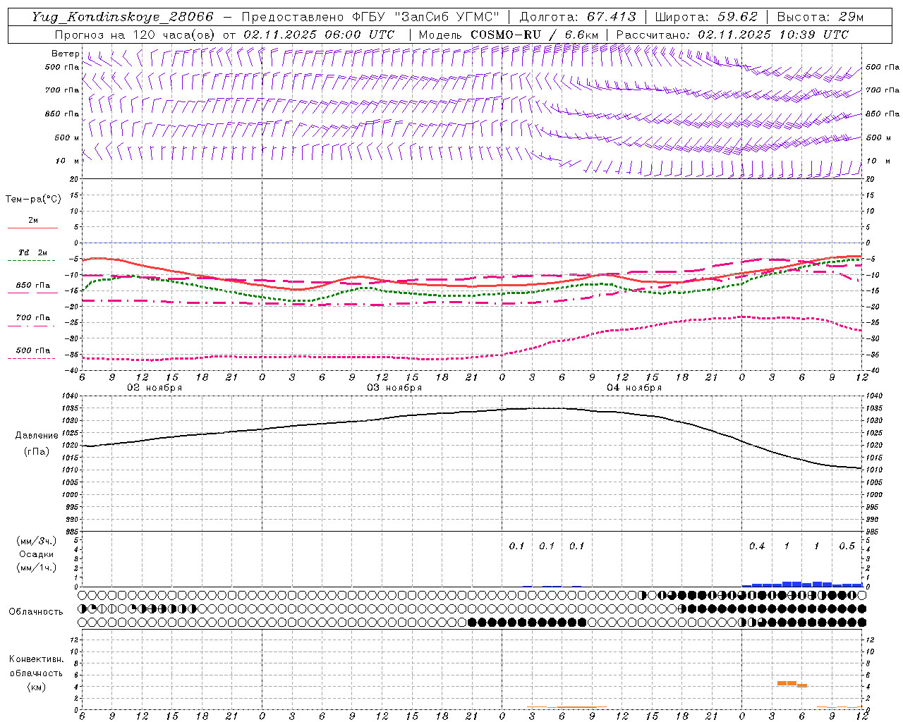Click the 'Широта: 59.62' value
903x722 pixels.
[706, 17]
